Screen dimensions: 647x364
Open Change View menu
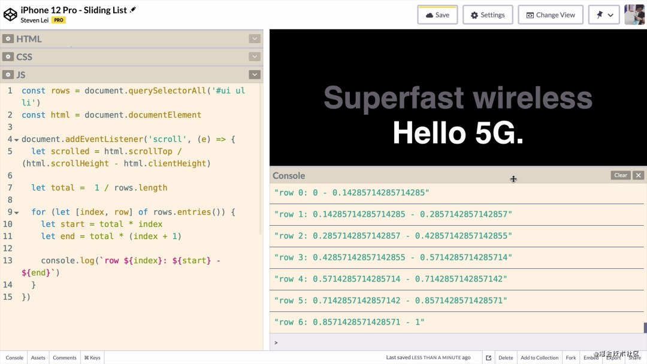pos(551,15)
